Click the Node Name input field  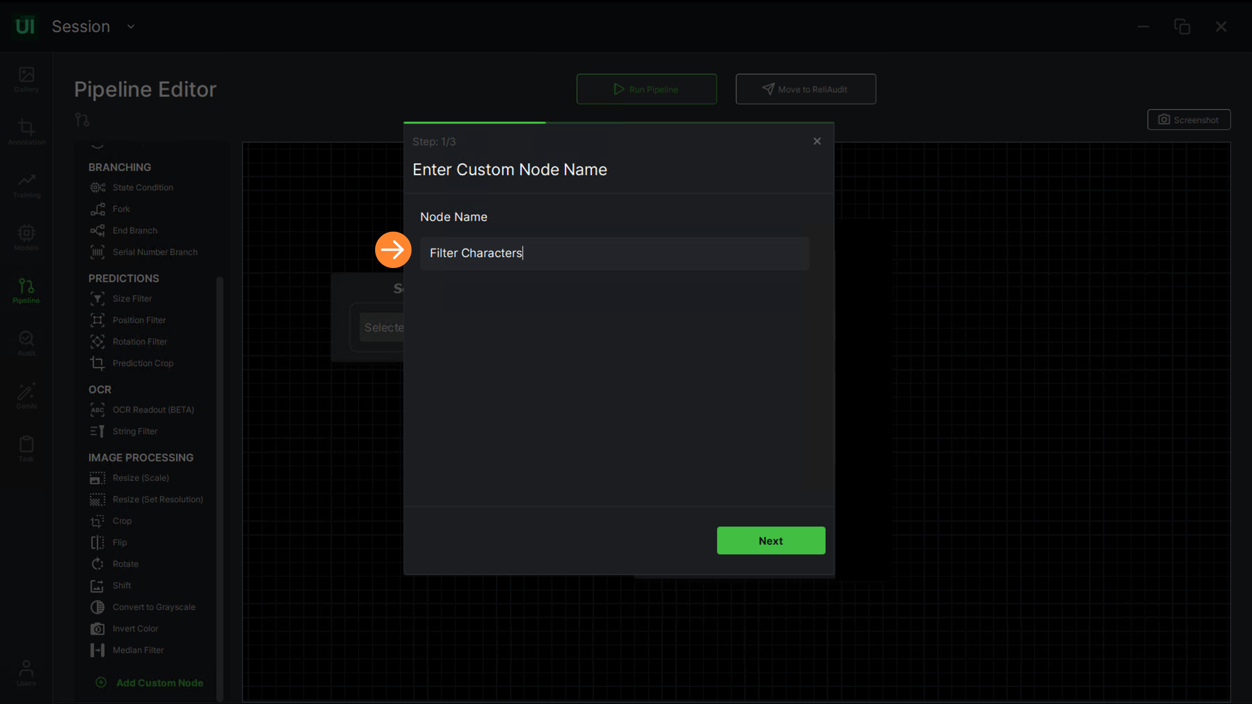614,254
